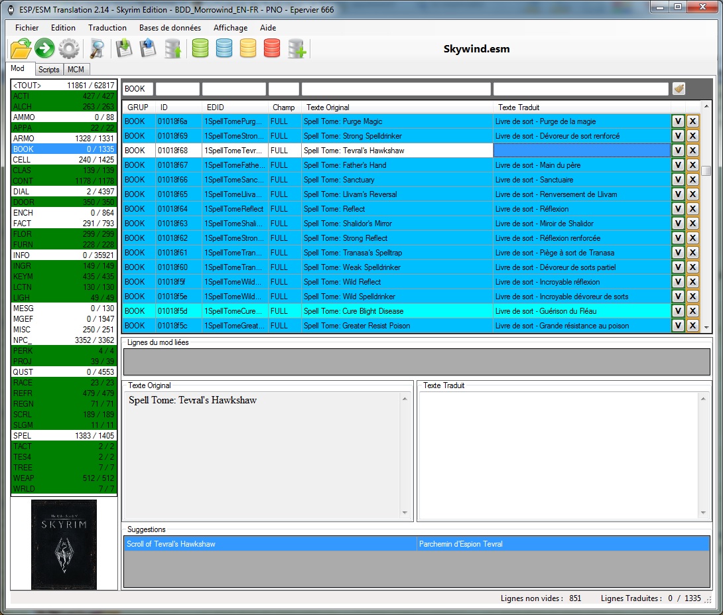Select the DIAL group in the list
Screen dimensions: 723x615
(64, 191)
